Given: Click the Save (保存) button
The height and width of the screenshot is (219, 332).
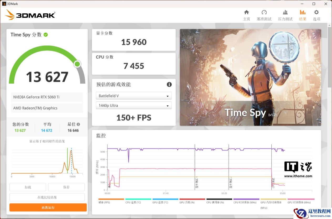Looking at the screenshot, I should [66, 187].
